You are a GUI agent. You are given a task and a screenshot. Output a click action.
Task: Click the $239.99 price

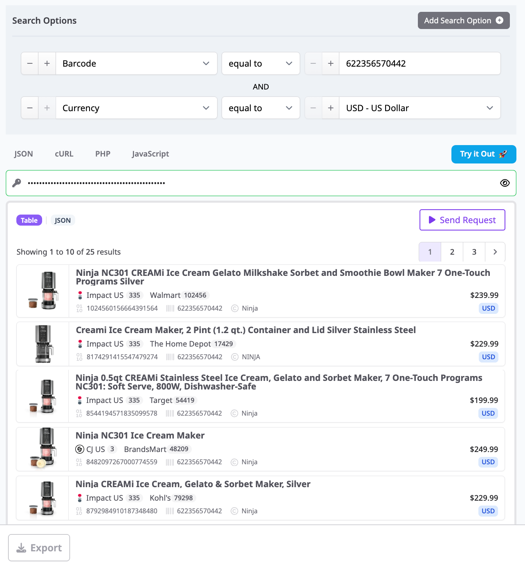(x=484, y=295)
